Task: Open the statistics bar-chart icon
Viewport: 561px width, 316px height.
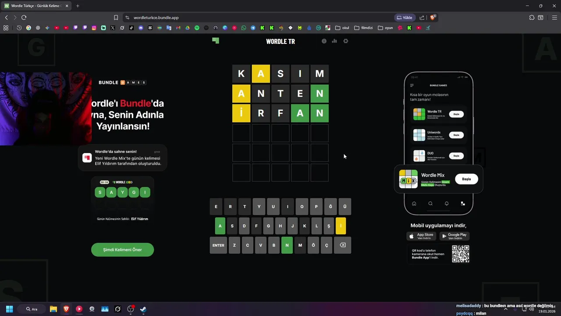Action: [x=334, y=41]
